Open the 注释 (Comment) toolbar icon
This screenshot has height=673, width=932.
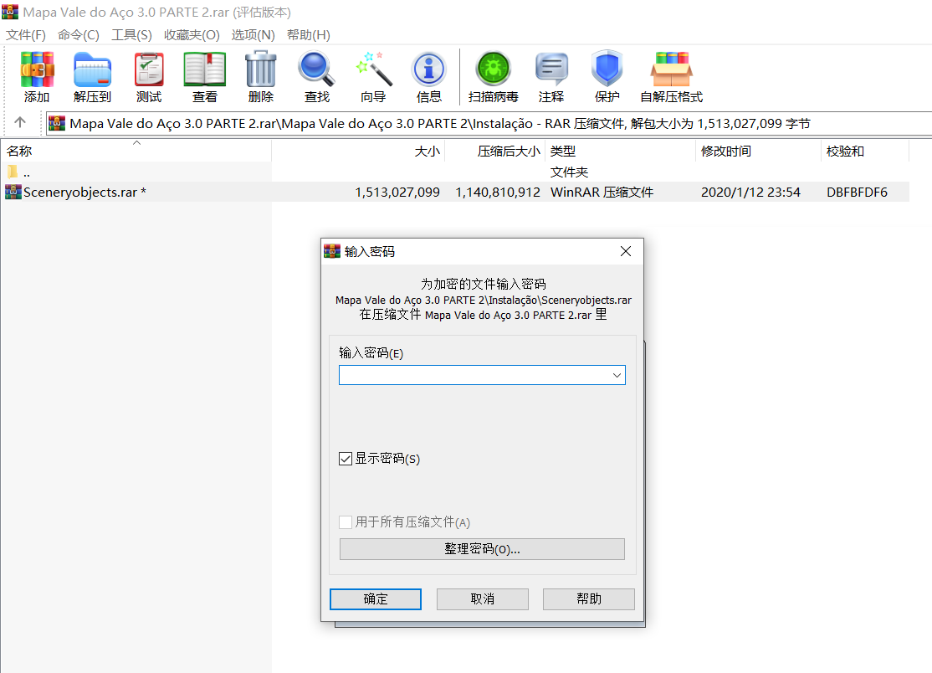tap(551, 70)
